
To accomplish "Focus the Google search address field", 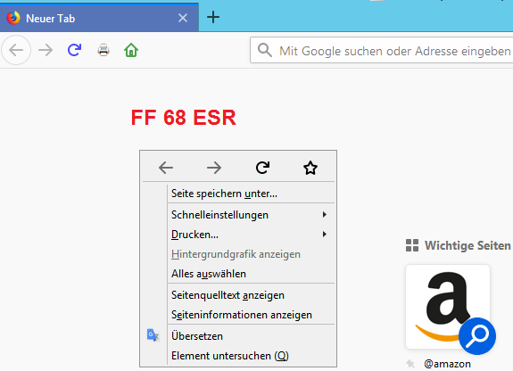I will point(382,50).
